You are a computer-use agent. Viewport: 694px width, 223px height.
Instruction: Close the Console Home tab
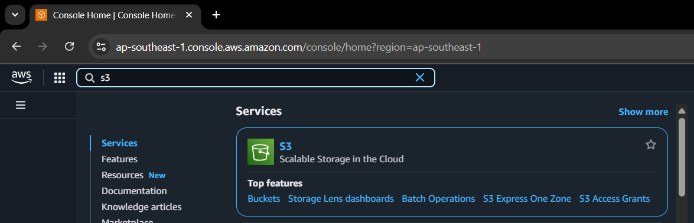coord(189,15)
